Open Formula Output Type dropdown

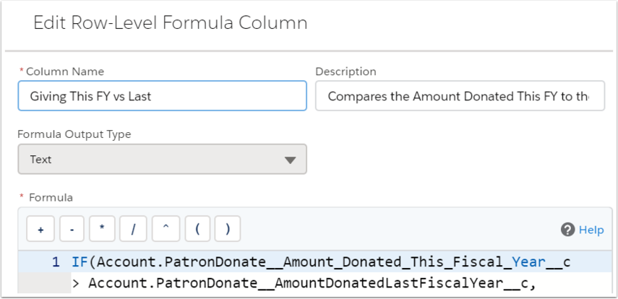point(162,159)
